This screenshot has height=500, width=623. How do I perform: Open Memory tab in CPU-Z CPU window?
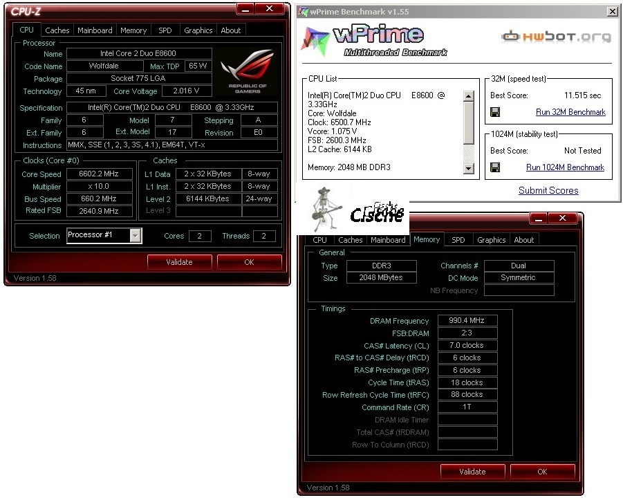(133, 30)
